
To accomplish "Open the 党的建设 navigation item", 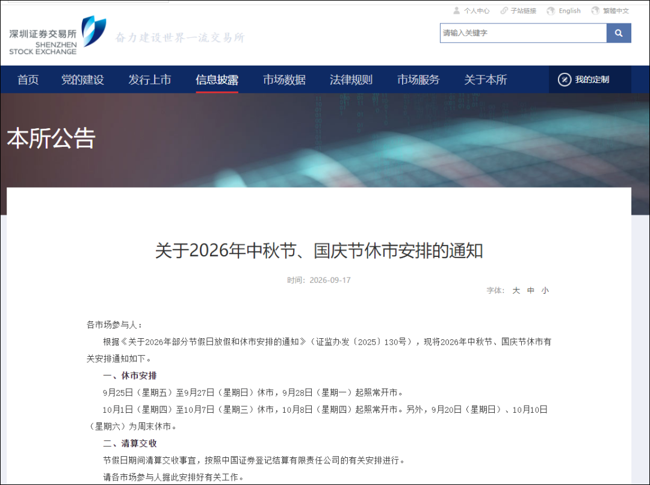I will 82,79.
